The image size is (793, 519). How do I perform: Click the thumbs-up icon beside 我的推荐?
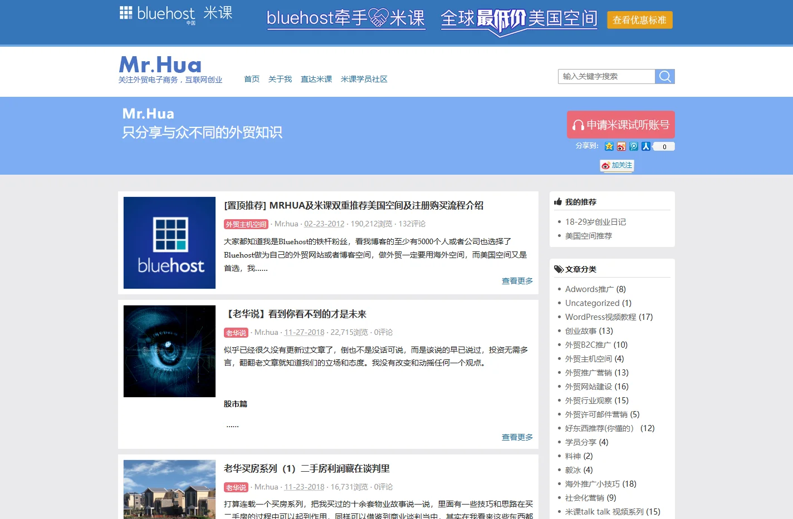pos(558,202)
